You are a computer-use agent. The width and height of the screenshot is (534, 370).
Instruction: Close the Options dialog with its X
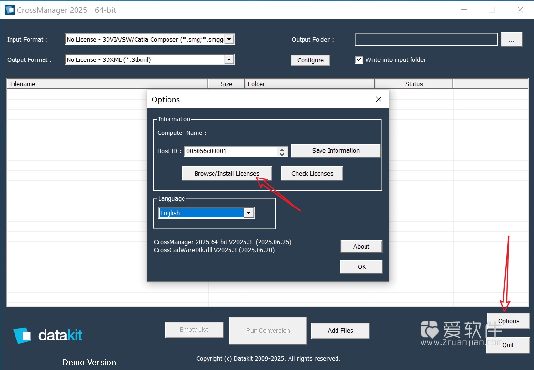379,99
